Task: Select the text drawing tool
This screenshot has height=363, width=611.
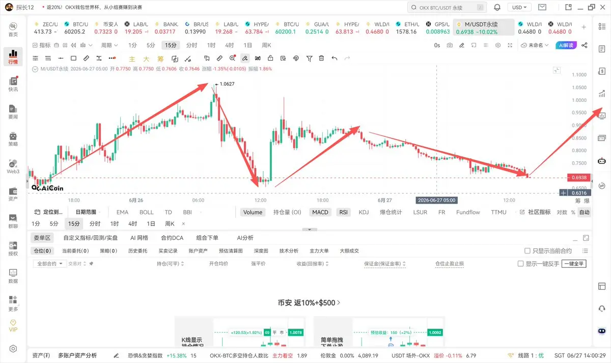Action: click(99, 59)
